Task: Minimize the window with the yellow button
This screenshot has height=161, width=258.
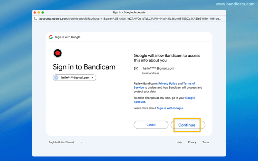Action: [x=39, y=13]
